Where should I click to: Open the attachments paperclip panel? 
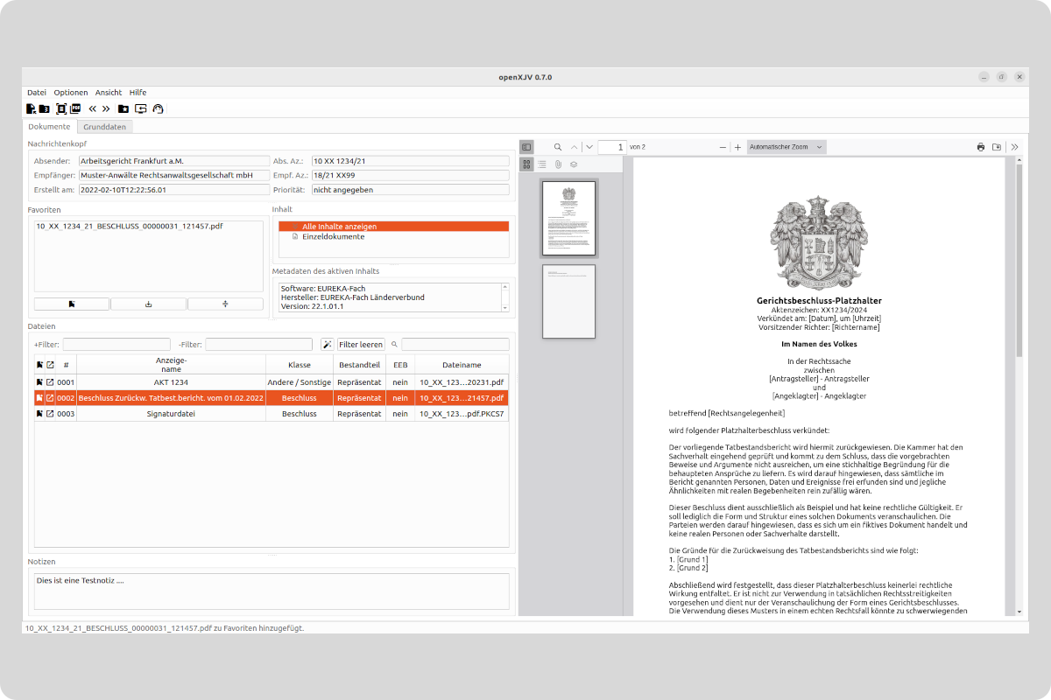tap(559, 164)
